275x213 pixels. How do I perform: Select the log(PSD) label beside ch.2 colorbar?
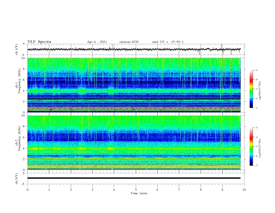click(260, 148)
